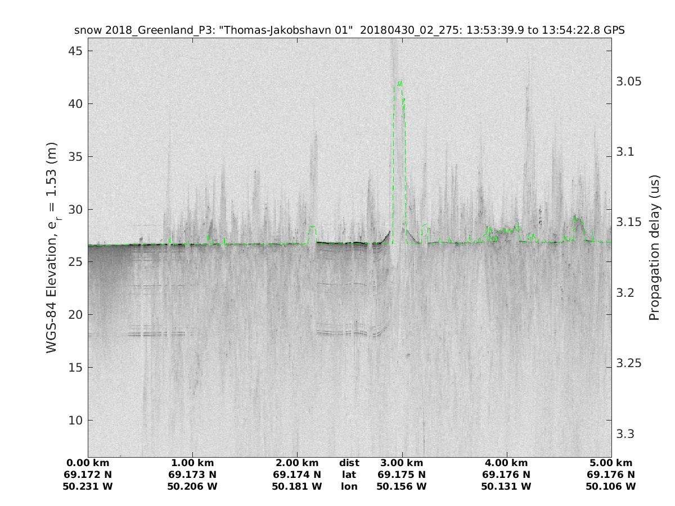Select the 35 elevation tick label
This screenshot has width=675, height=506.
tap(75, 157)
